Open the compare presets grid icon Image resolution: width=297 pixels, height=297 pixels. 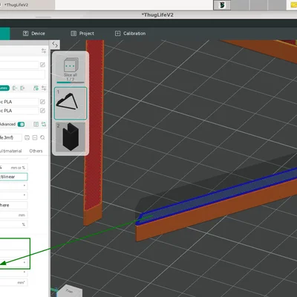pos(36,124)
